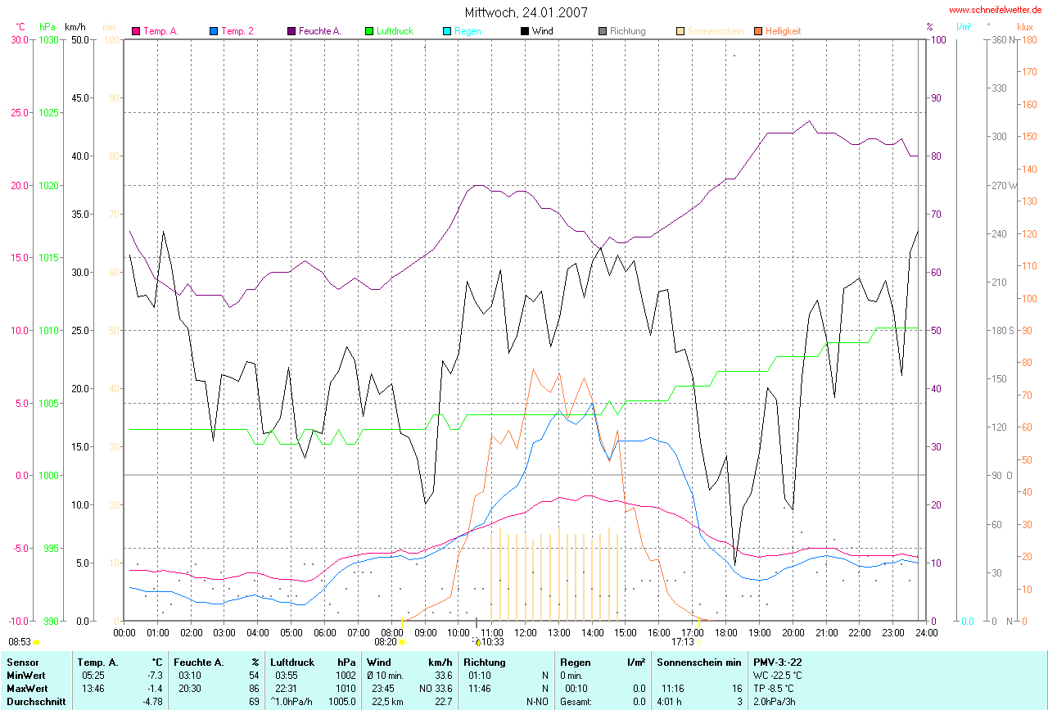Click the 'Ø 10 min.' wind label
The height and width of the screenshot is (710, 1048).
[386, 676]
